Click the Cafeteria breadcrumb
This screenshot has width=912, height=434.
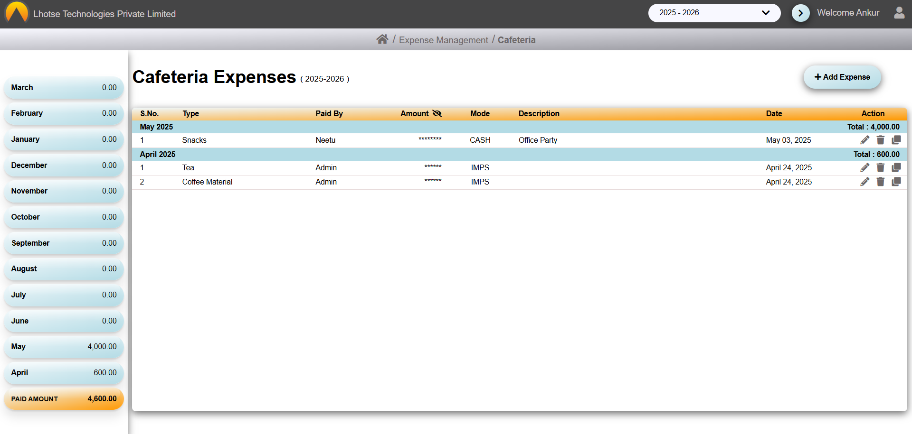coord(516,40)
